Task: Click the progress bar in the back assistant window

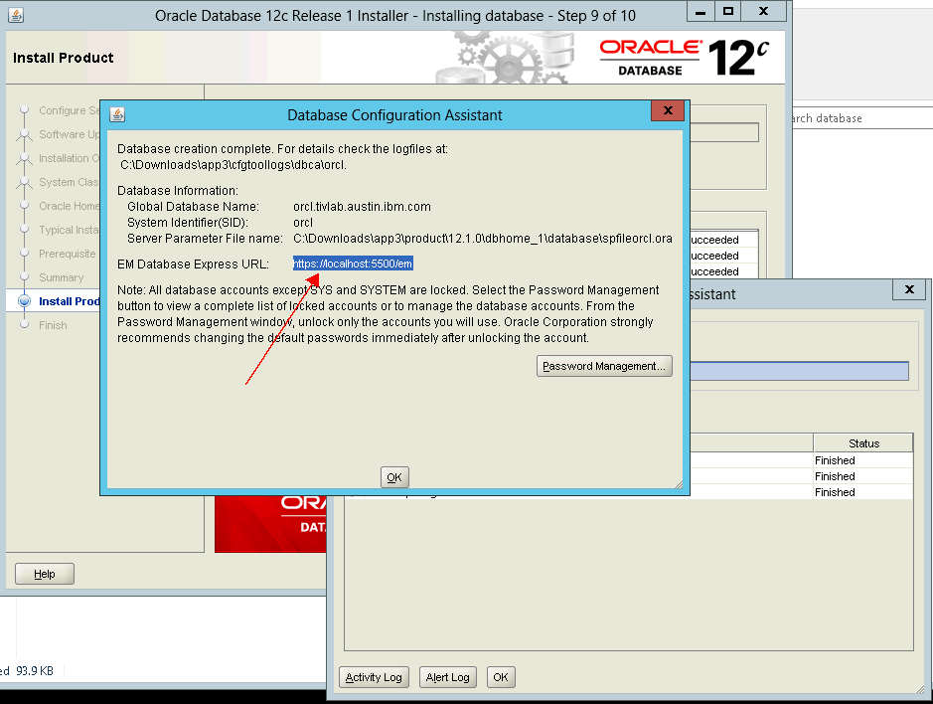Action: click(799, 371)
